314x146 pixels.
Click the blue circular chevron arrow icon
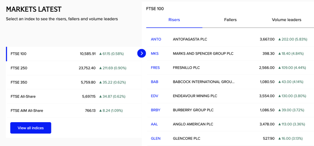(142, 53)
